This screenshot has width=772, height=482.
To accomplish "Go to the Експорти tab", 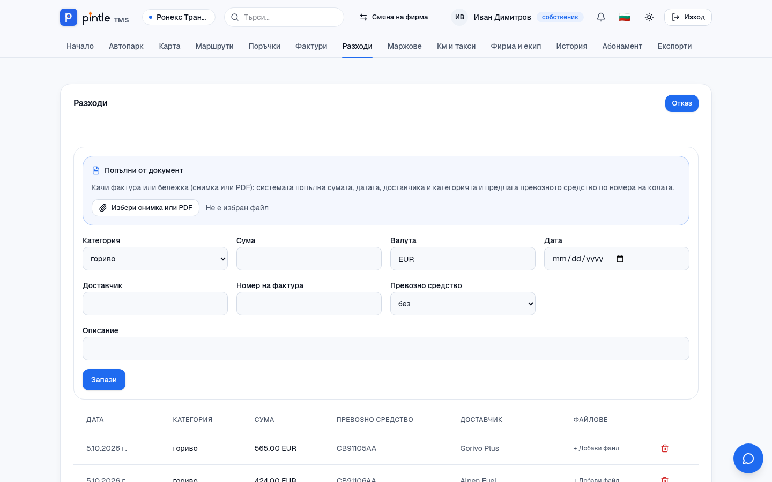I will [x=674, y=46].
